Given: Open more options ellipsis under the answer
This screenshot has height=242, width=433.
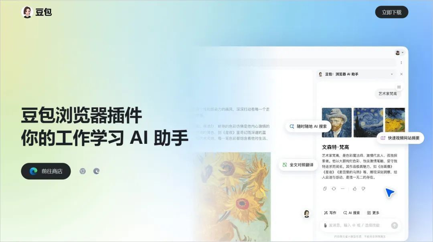Looking at the screenshot, I should click(x=343, y=189).
